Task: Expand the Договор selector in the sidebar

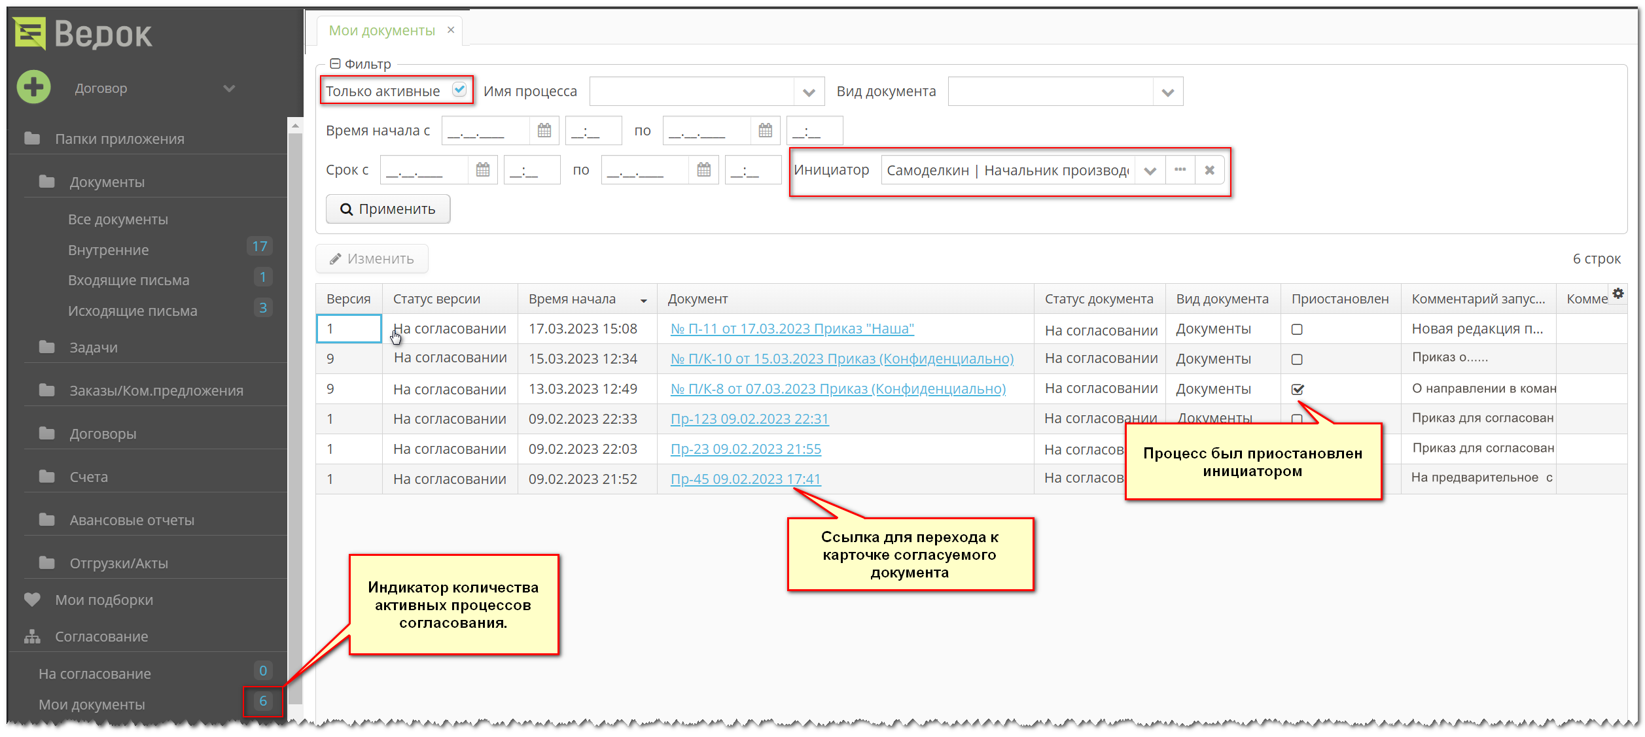Action: 228,87
